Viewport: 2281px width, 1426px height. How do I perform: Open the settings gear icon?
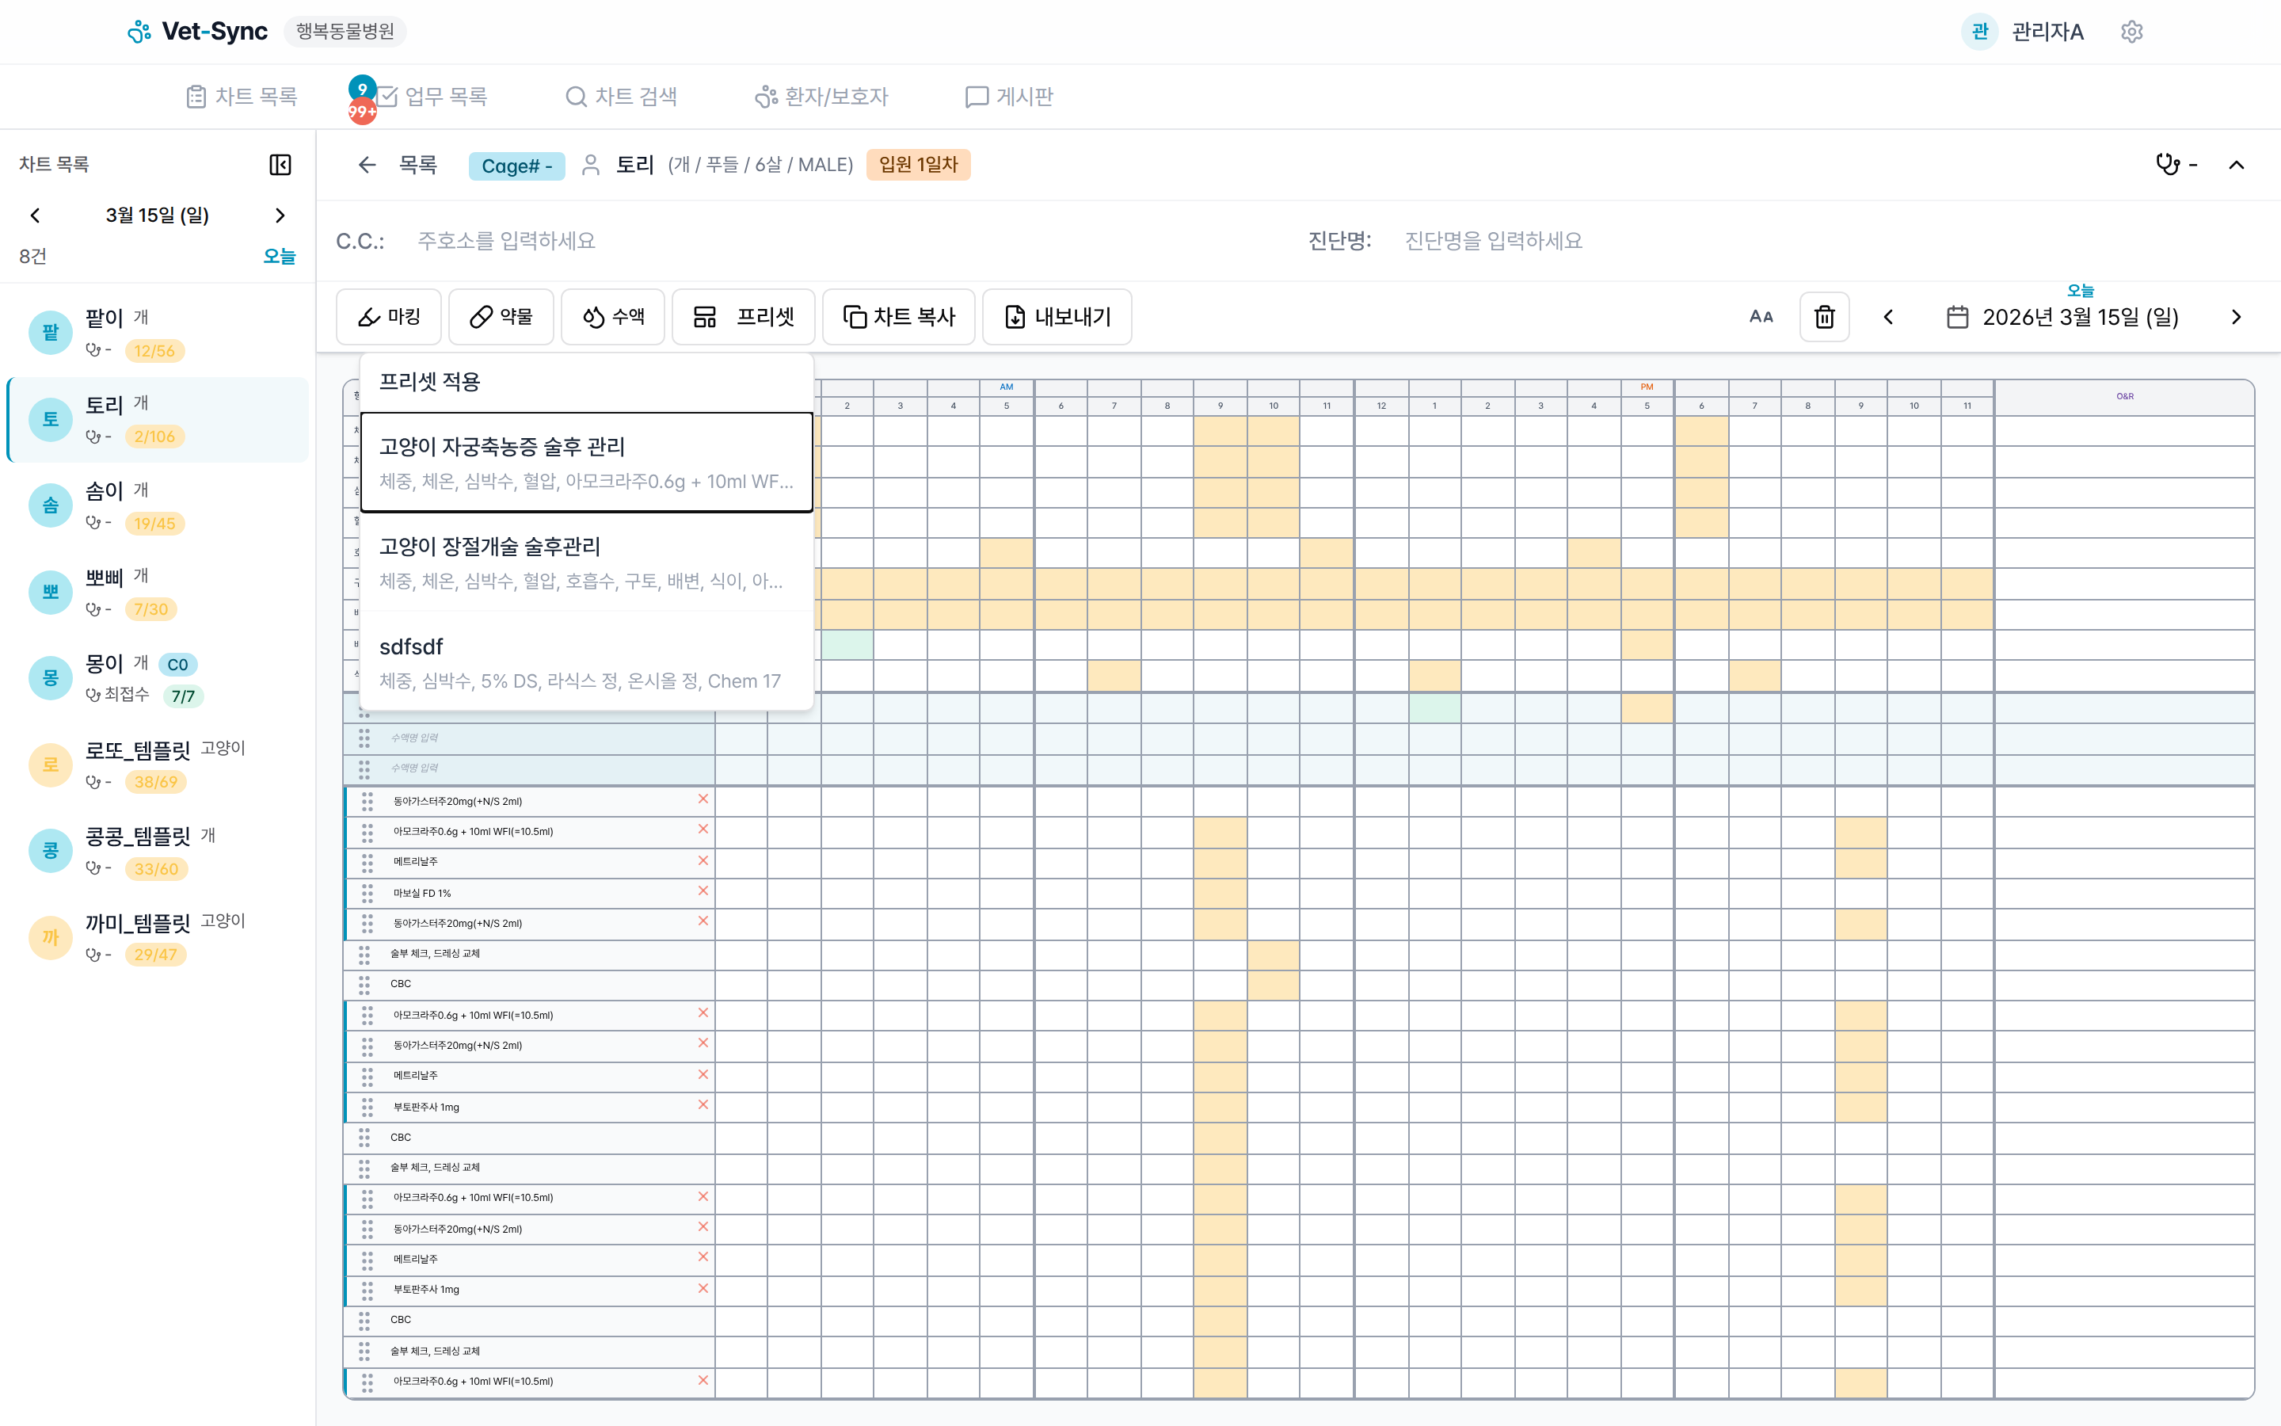click(x=2131, y=32)
